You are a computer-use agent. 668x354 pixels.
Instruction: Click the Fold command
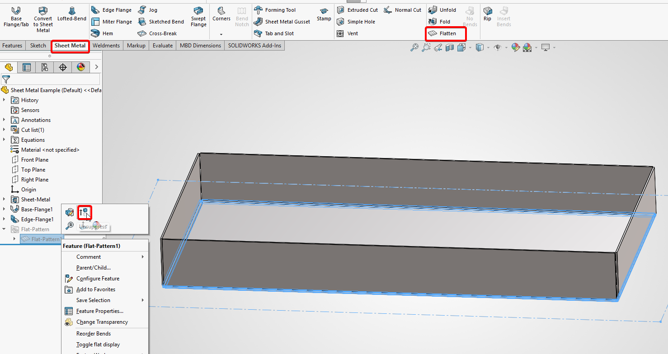(439, 22)
